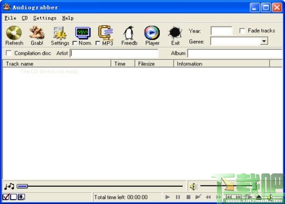Open the CD menu
The height and width of the screenshot is (204, 285).
tap(25, 18)
